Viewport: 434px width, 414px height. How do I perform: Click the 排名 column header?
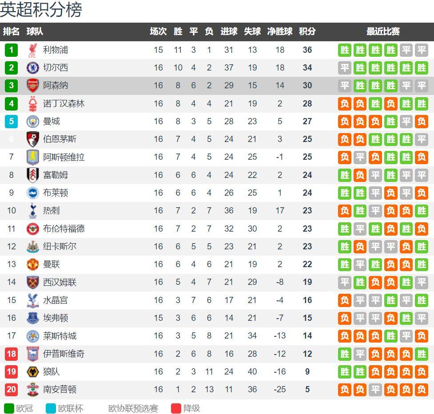12,32
